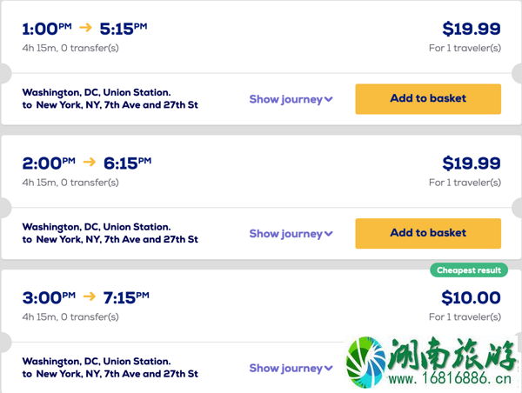The image size is (522, 393).
Task: Add the 2:00PM trip to basket
Action: click(x=428, y=233)
